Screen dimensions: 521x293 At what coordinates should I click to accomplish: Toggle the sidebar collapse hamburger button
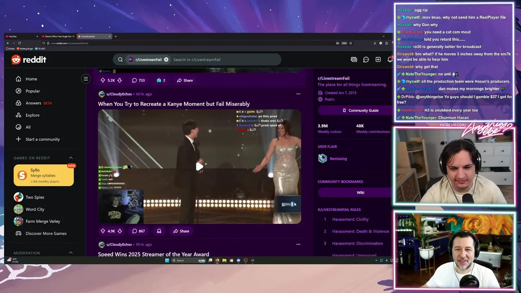(x=85, y=79)
